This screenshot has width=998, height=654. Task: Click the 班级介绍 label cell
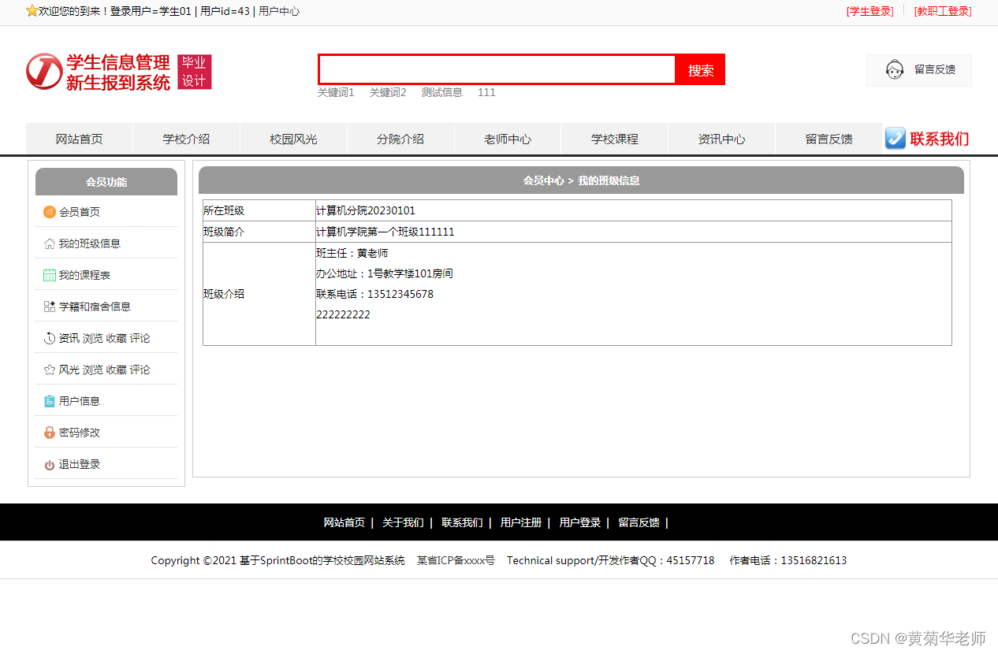[259, 294]
